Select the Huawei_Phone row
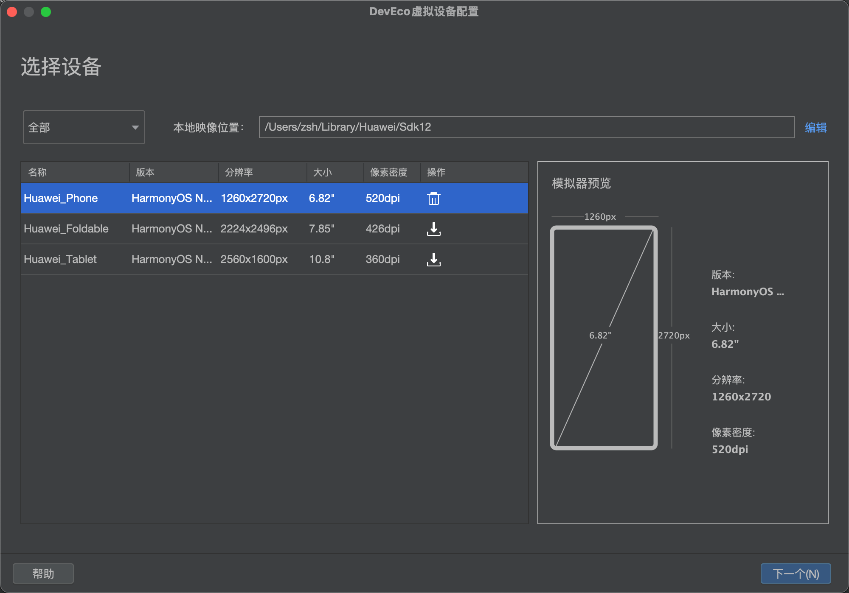This screenshot has width=849, height=593. click(x=61, y=198)
